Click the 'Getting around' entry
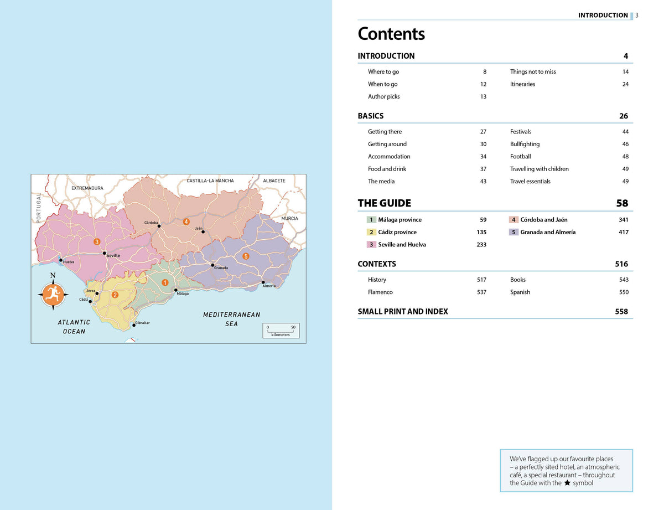This screenshot has height=510, width=664. [387, 144]
